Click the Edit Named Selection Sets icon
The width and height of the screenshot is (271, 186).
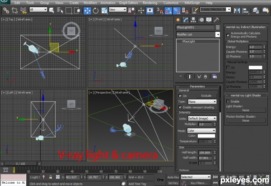pos(195,10)
